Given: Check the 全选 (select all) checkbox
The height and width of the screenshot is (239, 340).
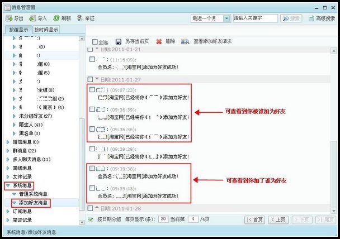Looking at the screenshot, I should pos(95,42).
